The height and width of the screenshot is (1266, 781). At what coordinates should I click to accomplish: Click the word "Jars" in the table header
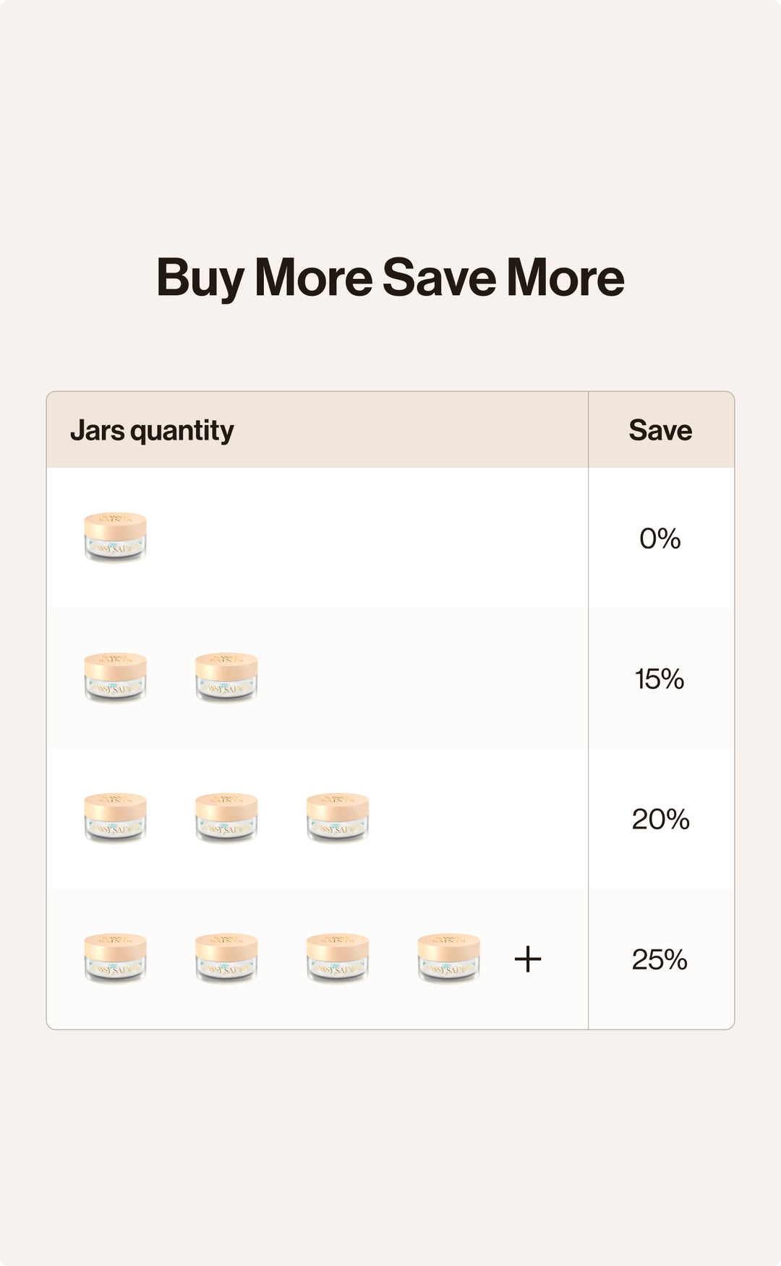coord(98,430)
